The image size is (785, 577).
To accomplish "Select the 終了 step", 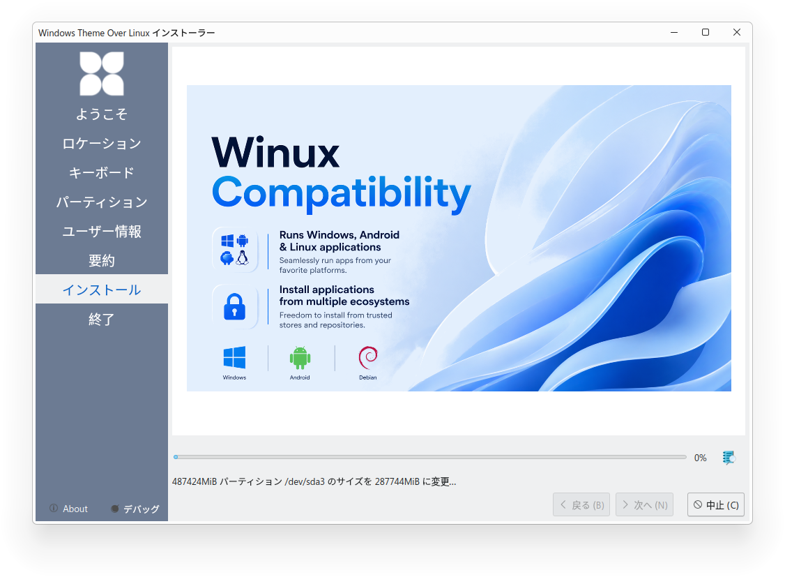I will pos(102,319).
